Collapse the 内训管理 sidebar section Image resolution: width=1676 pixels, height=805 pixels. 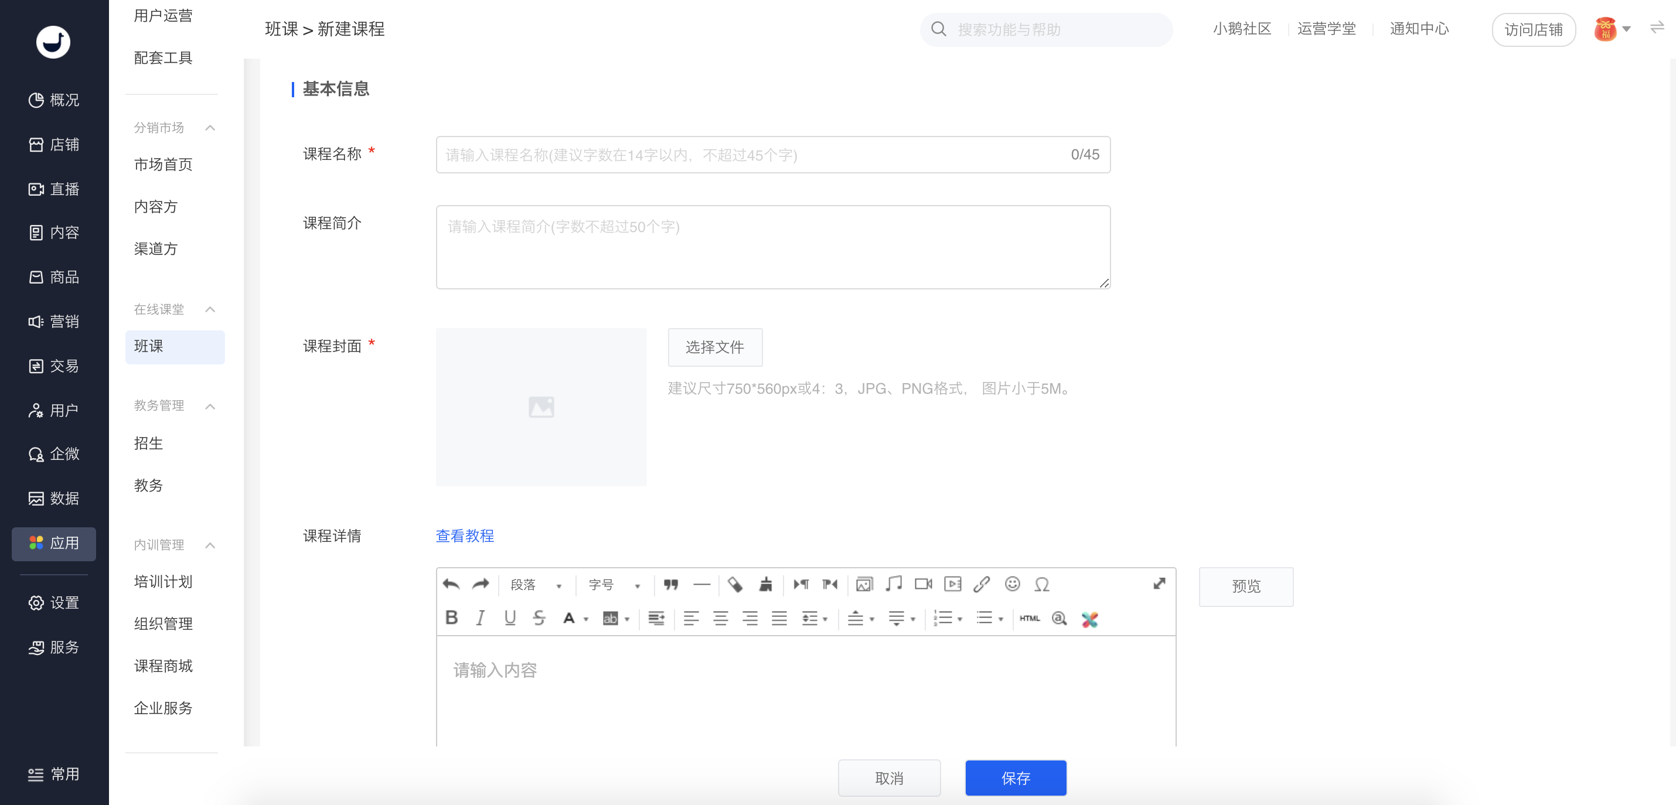click(x=210, y=545)
